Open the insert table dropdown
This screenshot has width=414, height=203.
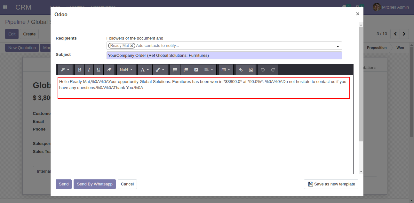pyautogui.click(x=226, y=70)
